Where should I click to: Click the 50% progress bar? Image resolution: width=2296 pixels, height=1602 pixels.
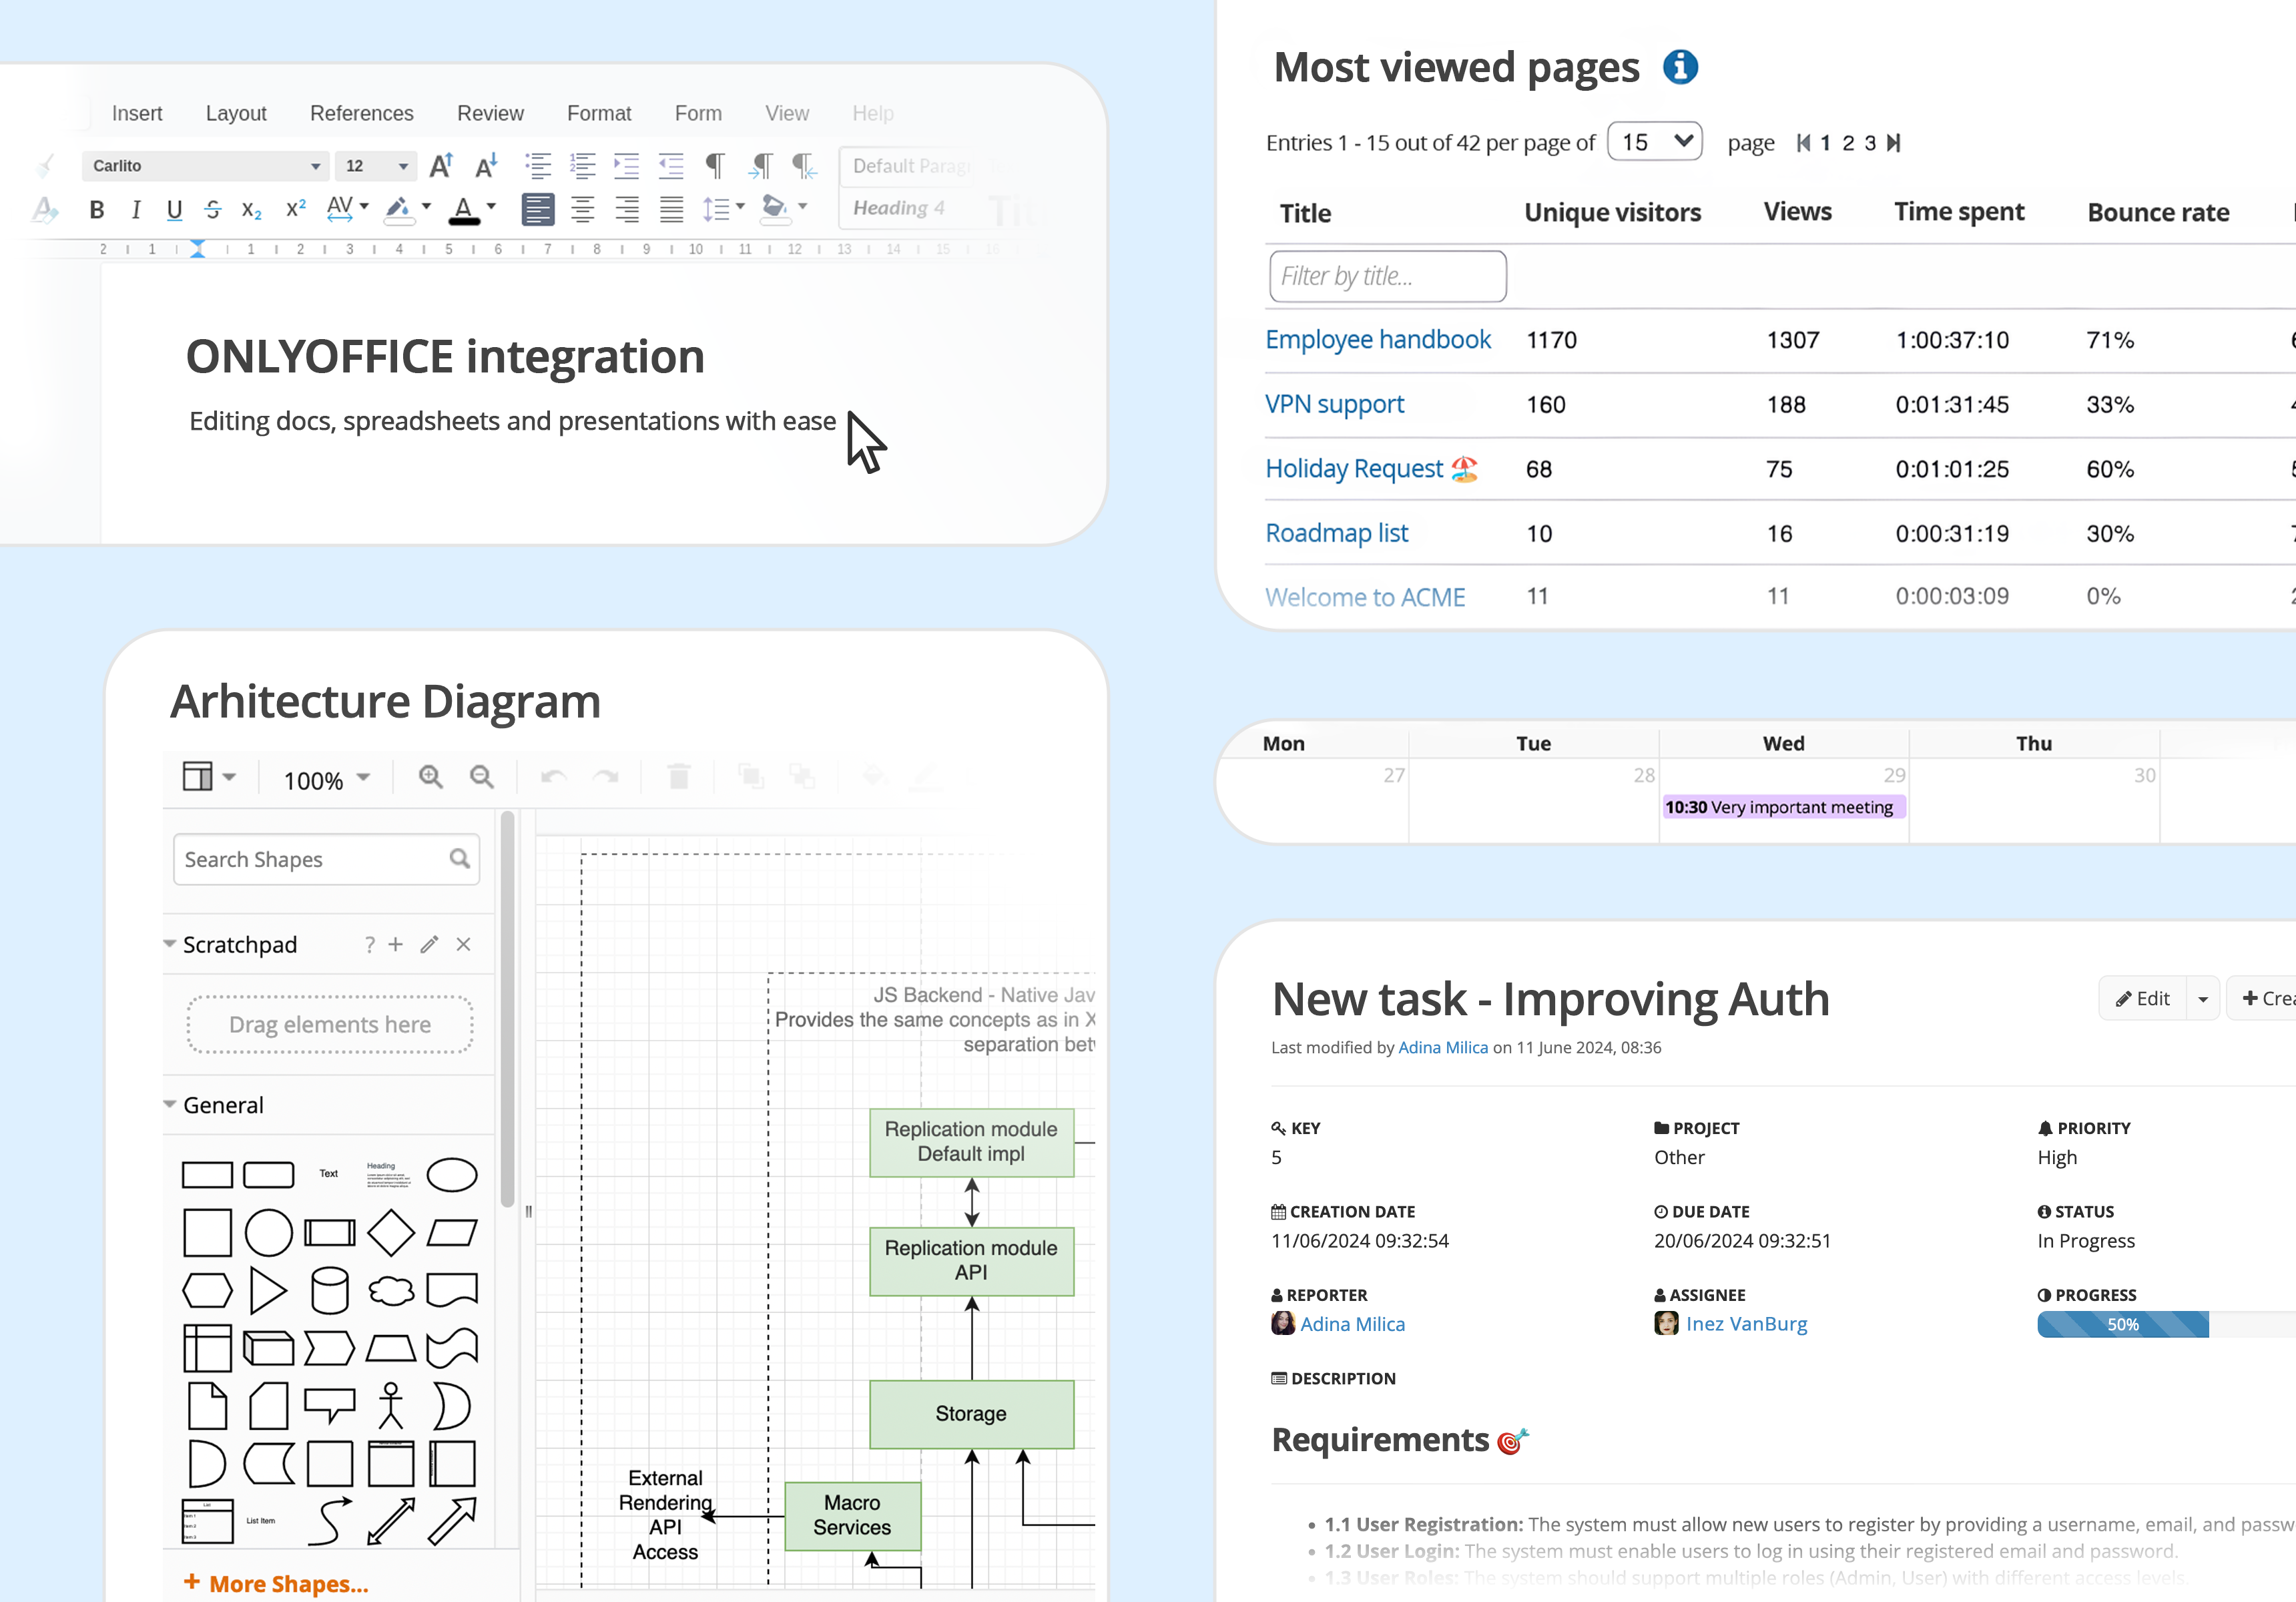[2122, 1324]
